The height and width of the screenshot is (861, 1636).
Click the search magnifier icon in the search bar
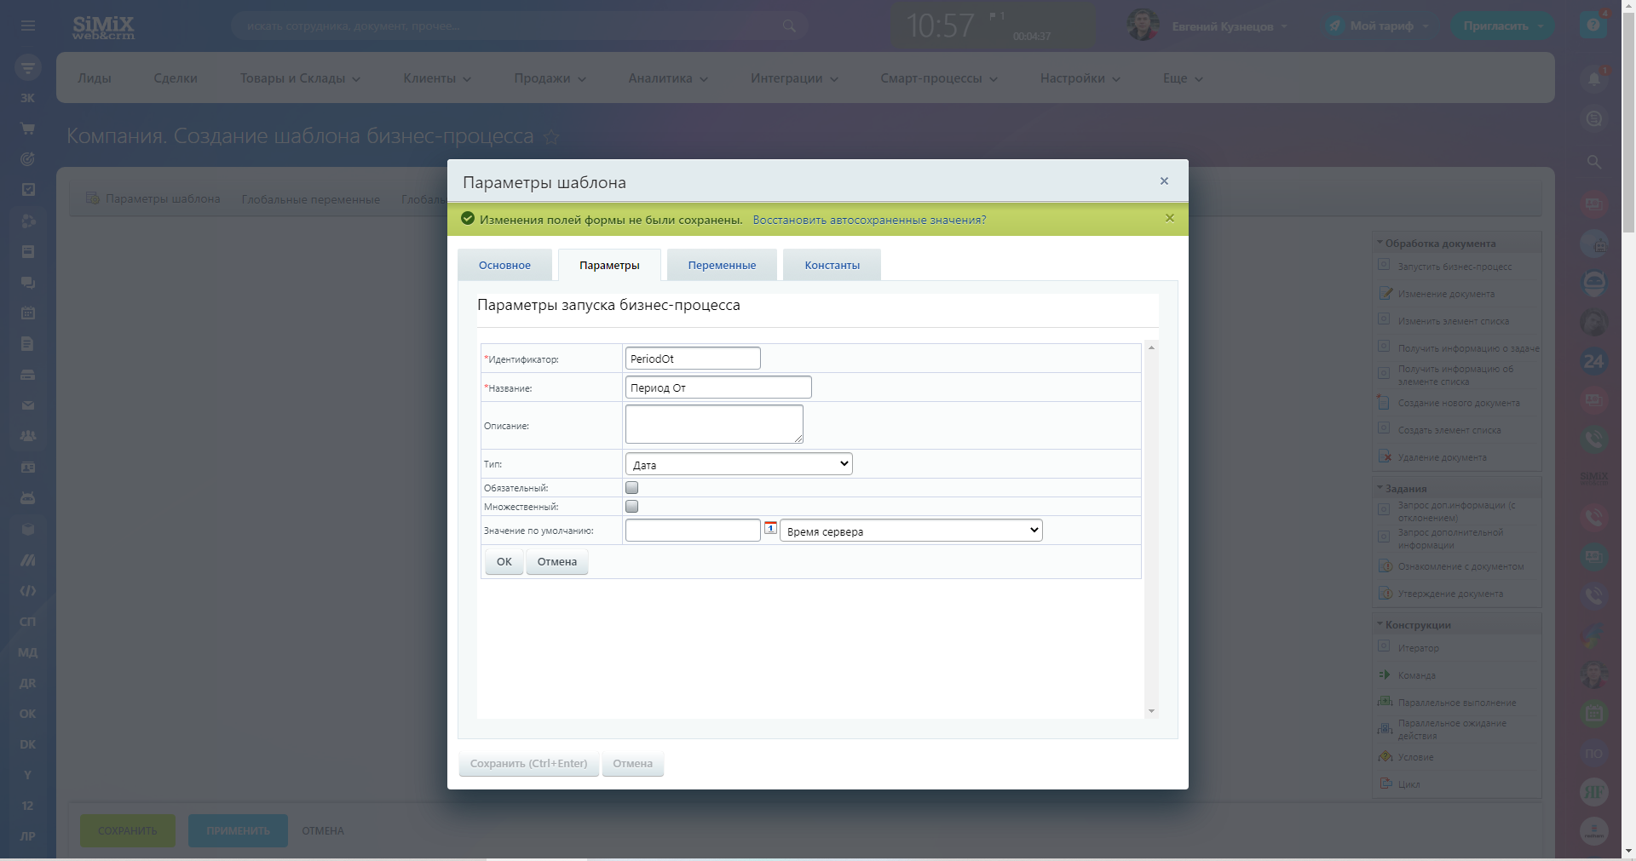pyautogui.click(x=789, y=26)
